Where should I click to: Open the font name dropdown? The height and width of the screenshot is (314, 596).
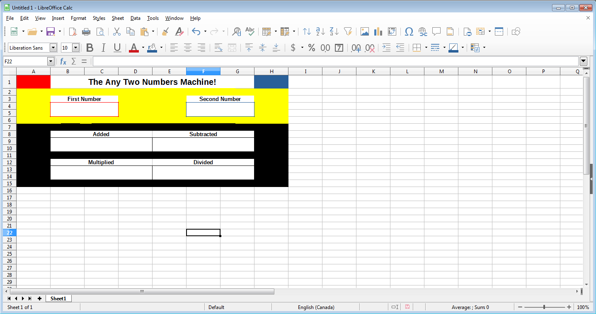53,48
